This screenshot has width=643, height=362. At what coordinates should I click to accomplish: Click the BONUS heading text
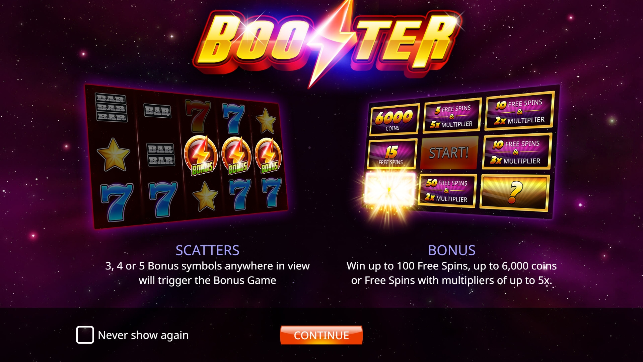pyautogui.click(x=451, y=250)
